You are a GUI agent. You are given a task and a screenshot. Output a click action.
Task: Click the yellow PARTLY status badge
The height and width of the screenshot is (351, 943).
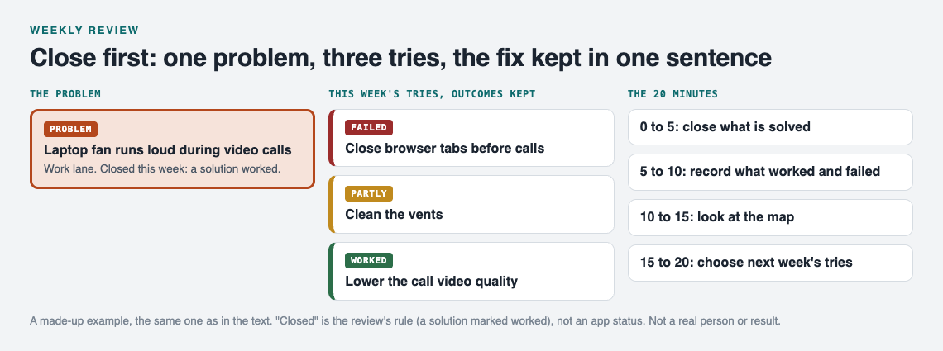tap(369, 194)
